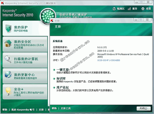The height and width of the screenshot is (114, 154).
Task: Click the 应用程序版本 label
Action: point(60,47)
